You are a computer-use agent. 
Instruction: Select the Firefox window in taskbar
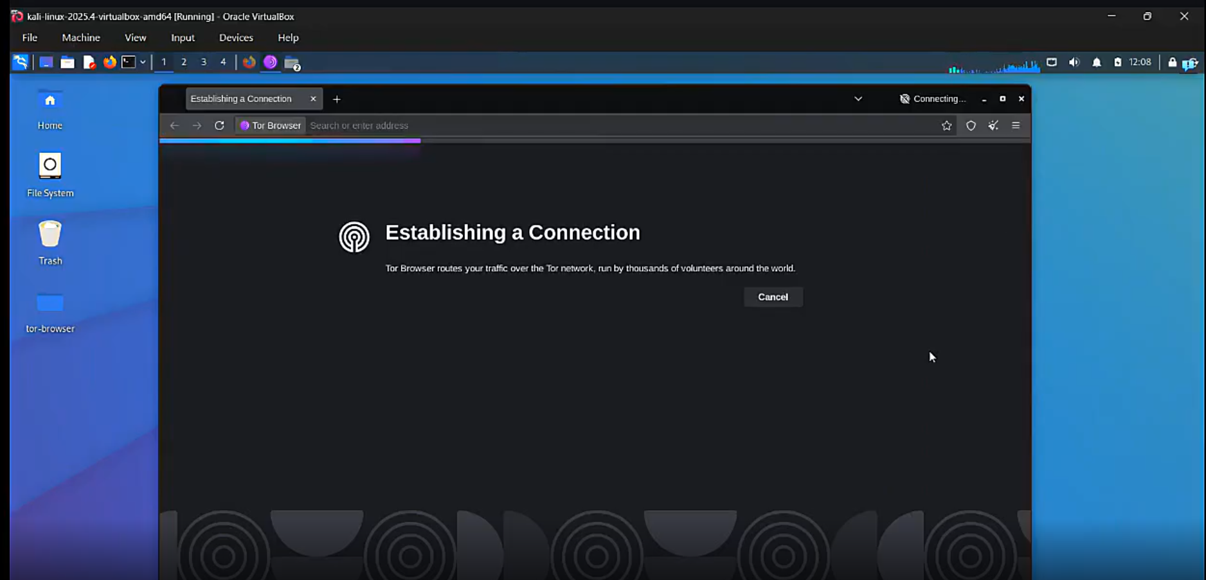point(249,62)
